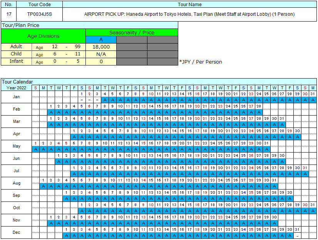The image size is (318, 240).
Task: Click the "Tour Code" column header
Action: (x=40, y=5)
